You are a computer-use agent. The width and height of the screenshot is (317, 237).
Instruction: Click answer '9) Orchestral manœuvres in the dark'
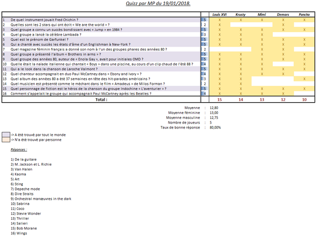pyautogui.click(x=41, y=199)
